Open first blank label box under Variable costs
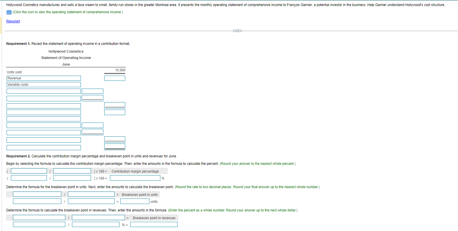The width and height of the screenshot is (458, 231). pos(44,91)
